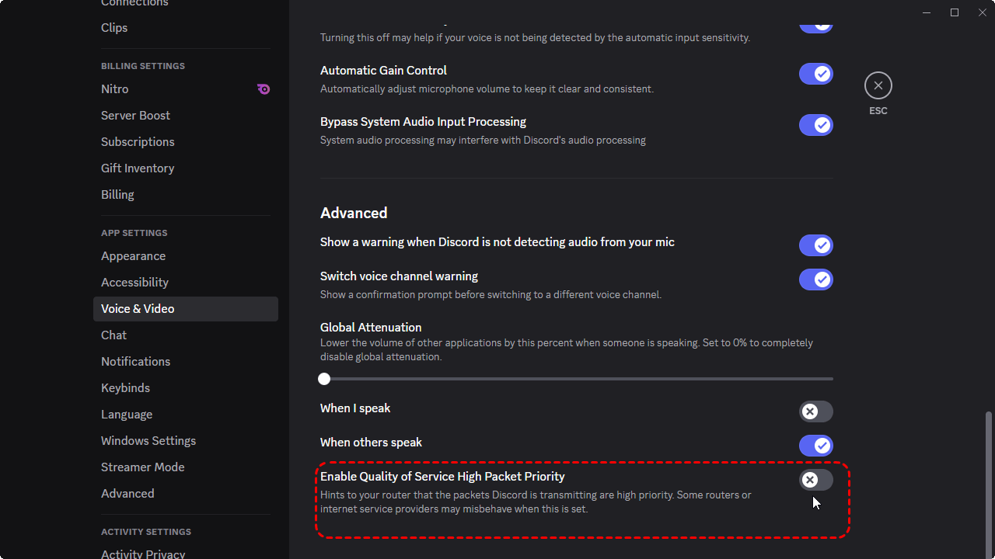The width and height of the screenshot is (995, 559).
Task: Go to Keybinds settings
Action: pos(125,388)
